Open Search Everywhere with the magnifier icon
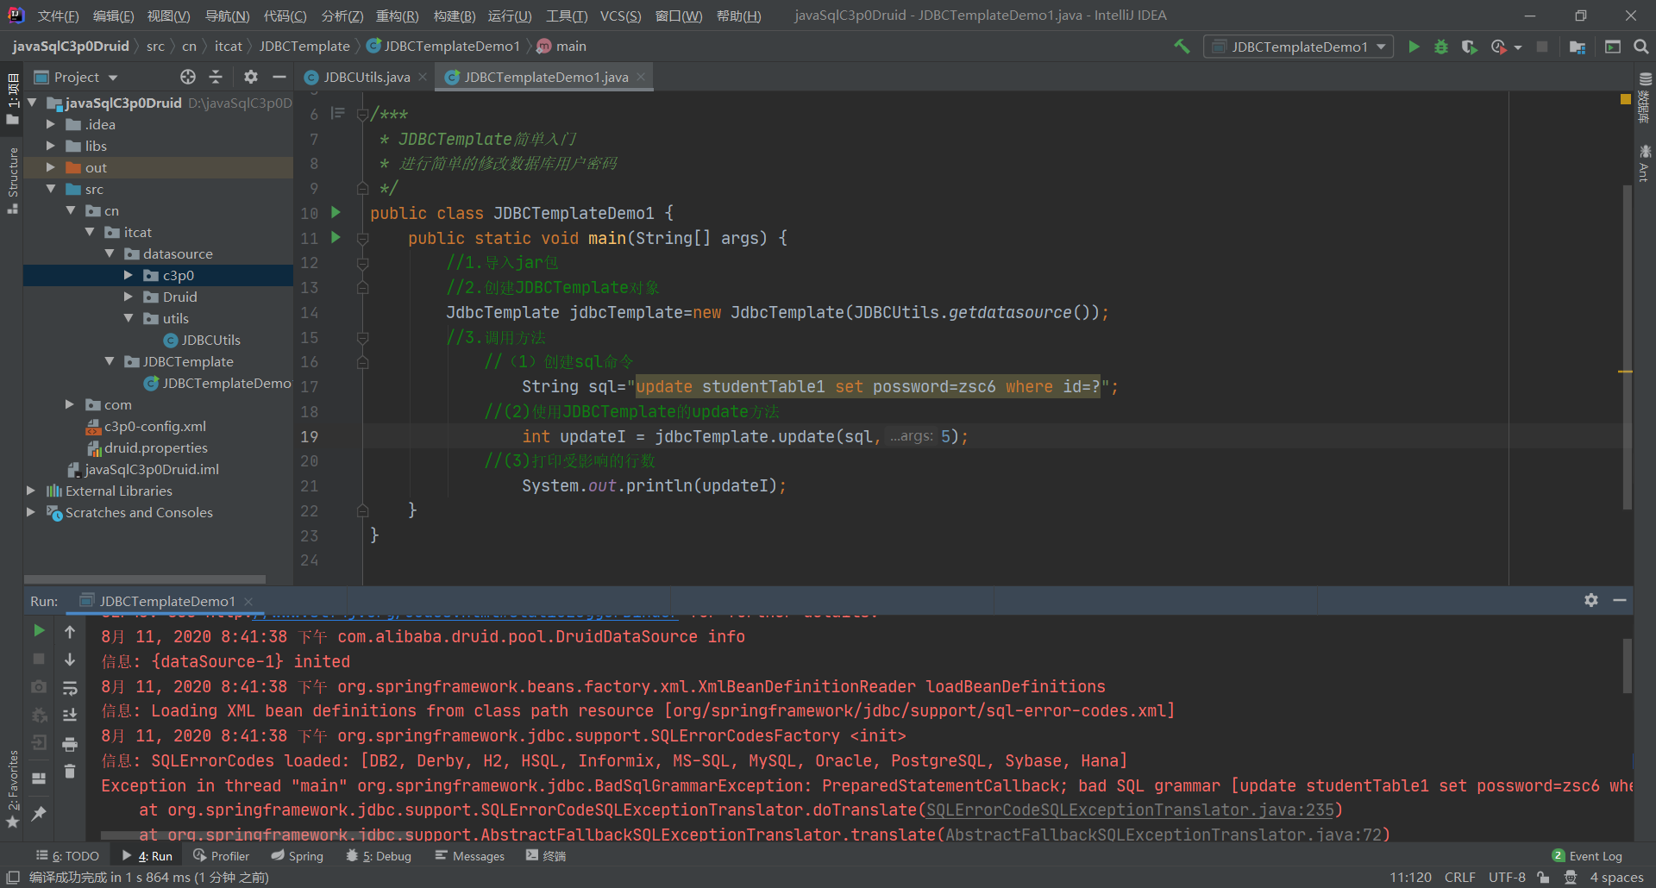This screenshot has width=1656, height=888. (x=1641, y=47)
